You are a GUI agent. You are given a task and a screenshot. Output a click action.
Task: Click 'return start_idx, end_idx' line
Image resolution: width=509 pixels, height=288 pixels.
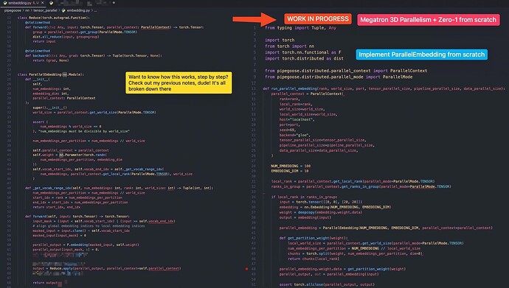click(x=57, y=207)
